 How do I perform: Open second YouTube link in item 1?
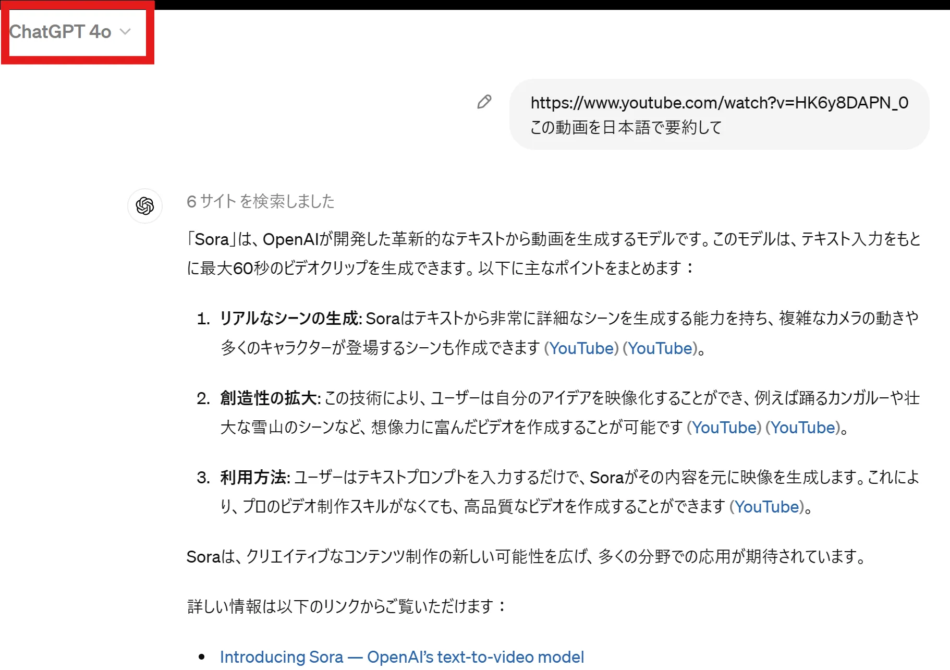coord(660,348)
